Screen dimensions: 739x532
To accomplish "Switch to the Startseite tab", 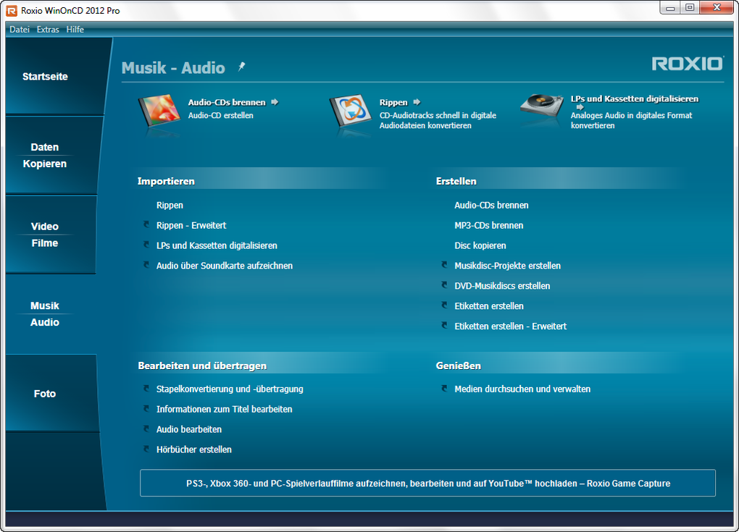I will tap(54, 76).
